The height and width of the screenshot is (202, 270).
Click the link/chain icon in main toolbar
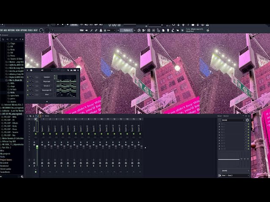click(96, 30)
